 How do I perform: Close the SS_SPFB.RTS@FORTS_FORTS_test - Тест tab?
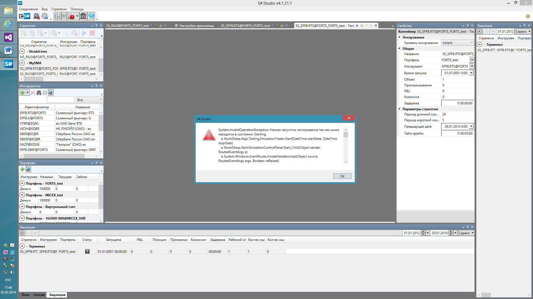376,25
